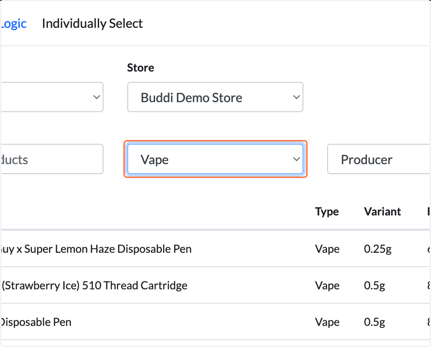Click the Variant column header

click(x=383, y=212)
